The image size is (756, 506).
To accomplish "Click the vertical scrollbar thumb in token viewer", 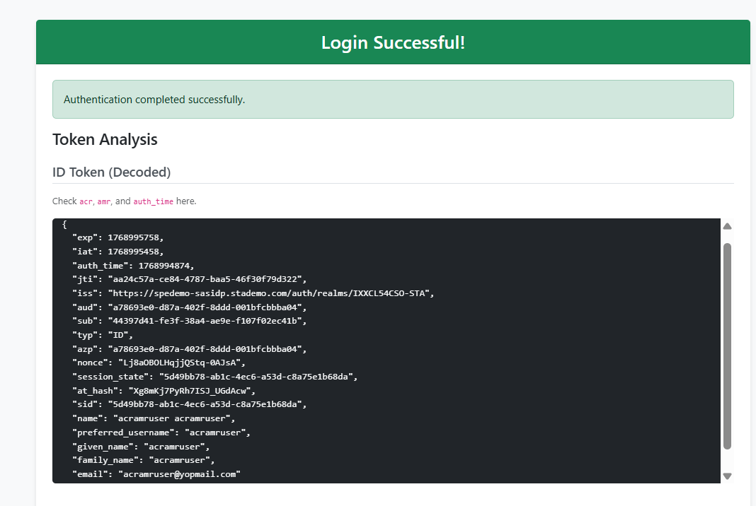I will pos(727,346).
